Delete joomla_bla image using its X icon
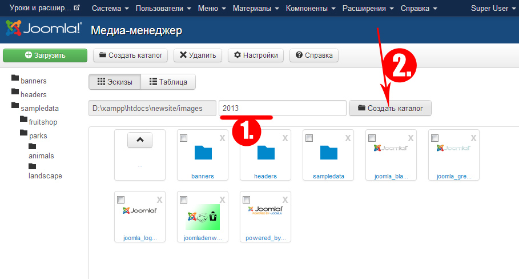 tap(410, 138)
